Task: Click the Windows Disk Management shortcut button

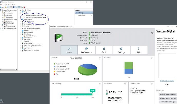Action: [168, 94]
